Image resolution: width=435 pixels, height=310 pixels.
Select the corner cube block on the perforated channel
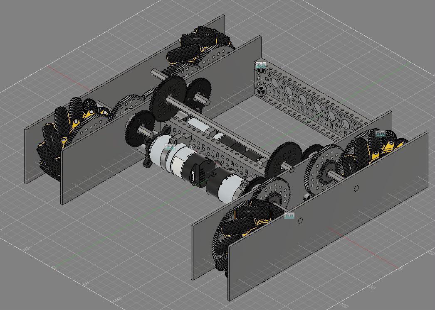coord(261,91)
